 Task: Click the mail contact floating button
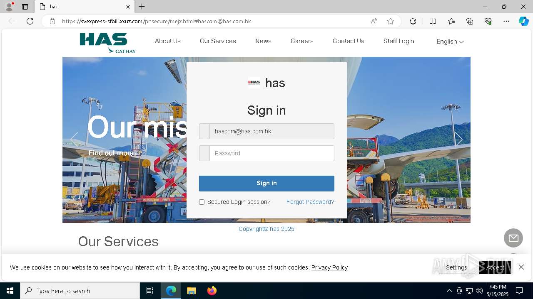tap(513, 238)
